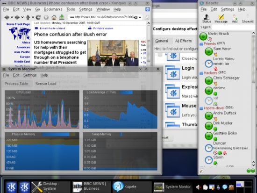Click BBC world map image
This screenshot has width=257, height=193.
click(x=20, y=34)
